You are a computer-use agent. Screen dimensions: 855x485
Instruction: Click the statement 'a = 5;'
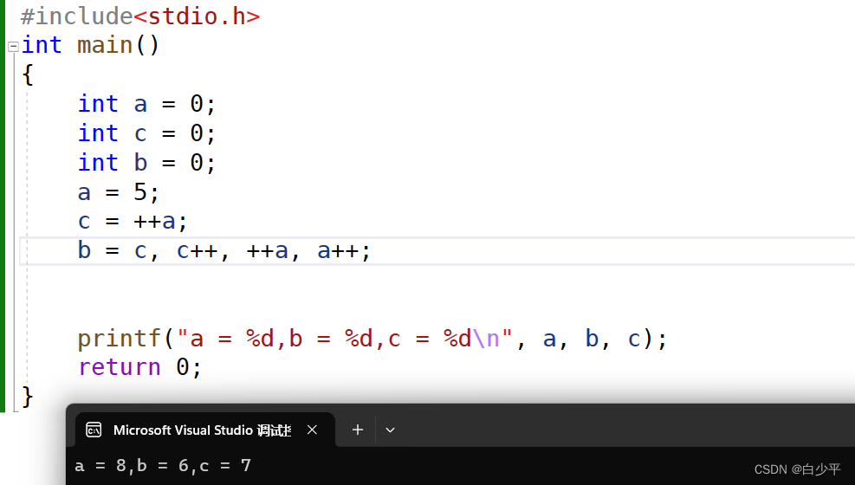click(x=119, y=191)
